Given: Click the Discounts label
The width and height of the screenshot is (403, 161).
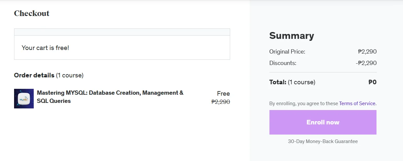Looking at the screenshot, I should (283, 63).
